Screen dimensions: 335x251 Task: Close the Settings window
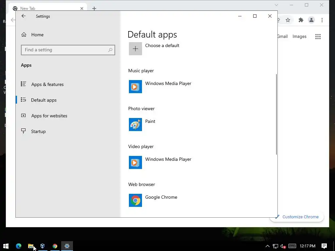pos(270,16)
